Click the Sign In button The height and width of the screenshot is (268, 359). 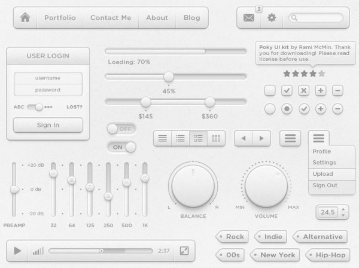(x=48, y=125)
